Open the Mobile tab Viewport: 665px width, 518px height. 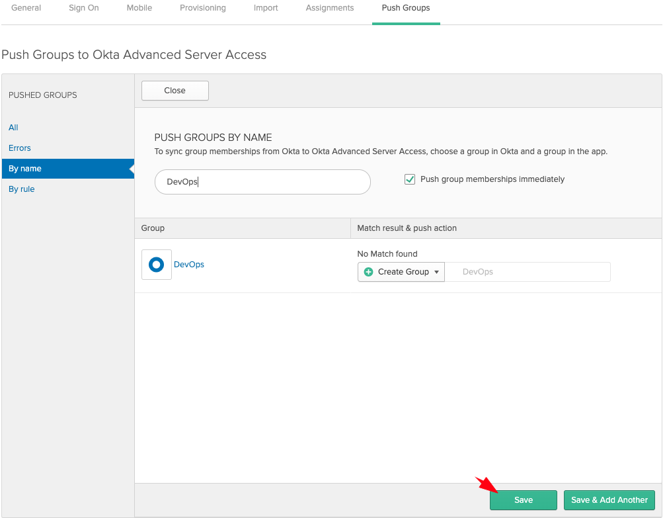click(139, 8)
